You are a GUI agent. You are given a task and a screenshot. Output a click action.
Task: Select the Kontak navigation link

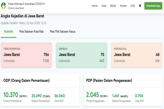coord(123,6)
